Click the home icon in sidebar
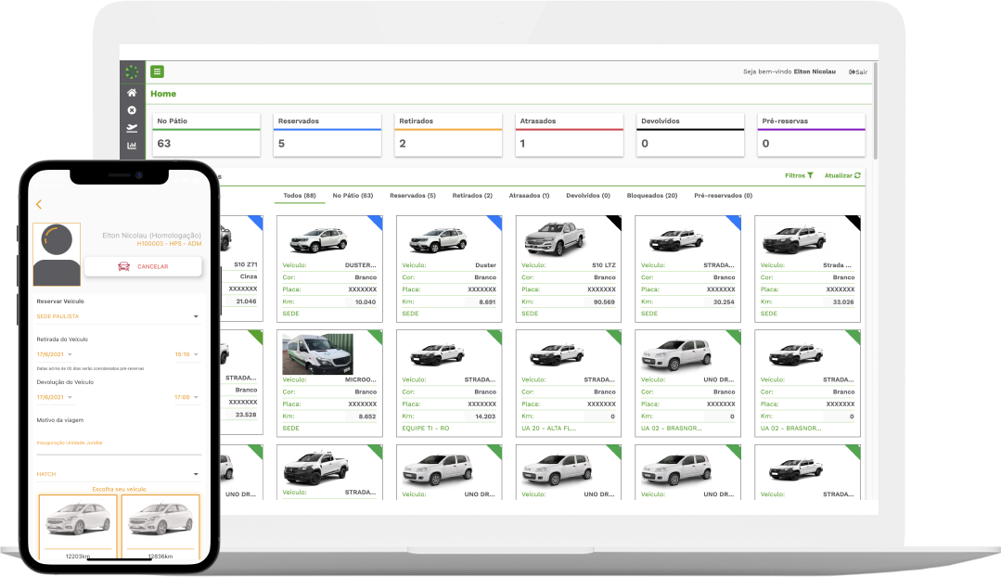1001x577 pixels. (x=132, y=93)
